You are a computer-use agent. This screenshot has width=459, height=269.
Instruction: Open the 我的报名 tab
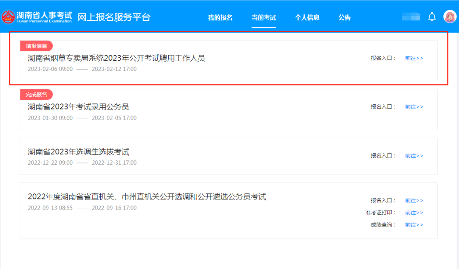(220, 18)
